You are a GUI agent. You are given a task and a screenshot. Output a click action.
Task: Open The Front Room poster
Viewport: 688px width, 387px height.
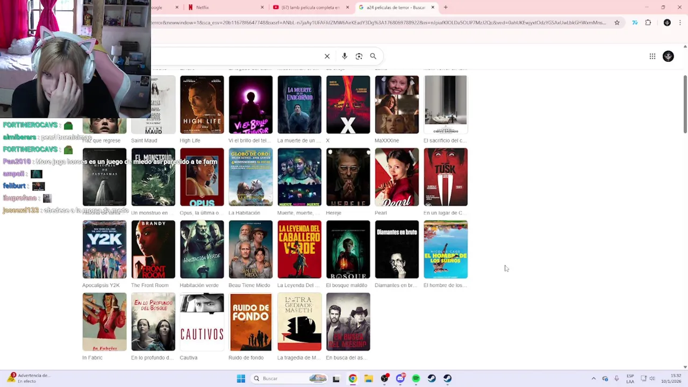coord(153,249)
